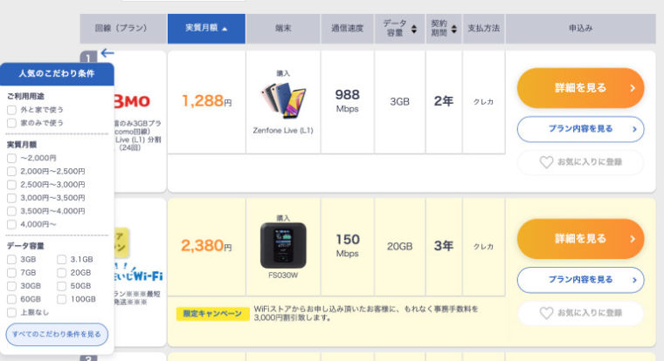This screenshot has width=664, height=361.
Task: Click sort arrows on データ容量 column
Action: (x=414, y=29)
